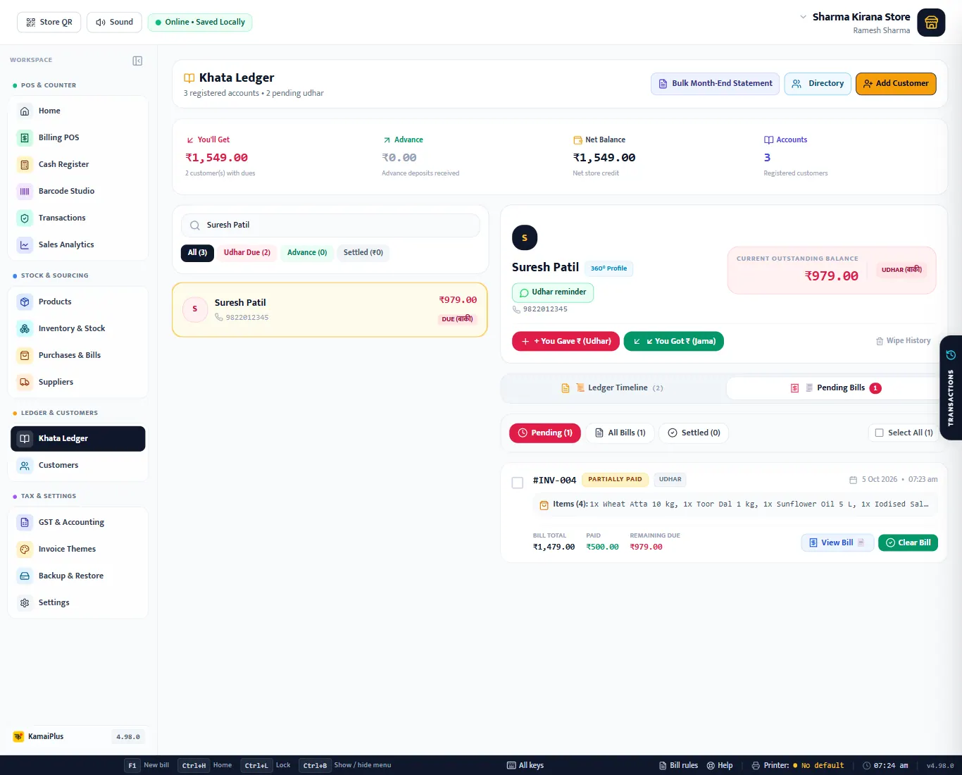Show the All Bills (1) filter
The height and width of the screenshot is (775, 962).
pos(620,433)
